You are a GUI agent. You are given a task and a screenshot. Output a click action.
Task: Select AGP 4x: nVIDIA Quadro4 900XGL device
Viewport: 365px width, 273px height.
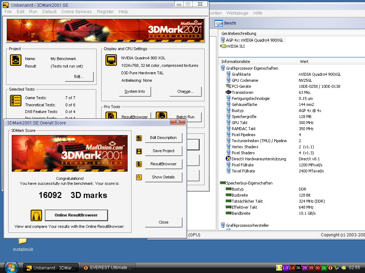click(x=252, y=40)
